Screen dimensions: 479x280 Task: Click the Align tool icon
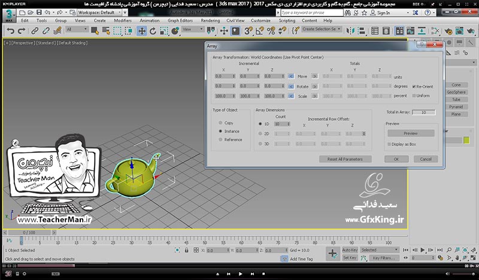point(362,31)
